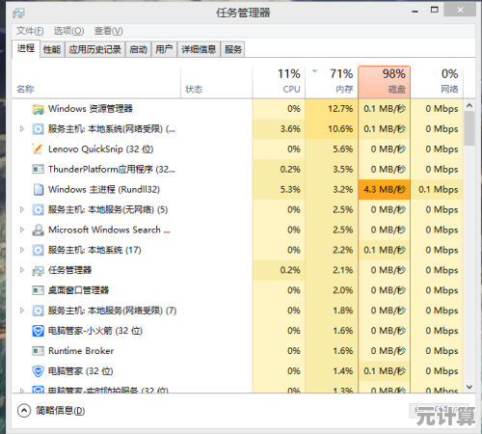This screenshot has width=482, height=434.
Task: Click the gear icon of 服务主机: 本地系统(网络受限)
Action: (38, 129)
